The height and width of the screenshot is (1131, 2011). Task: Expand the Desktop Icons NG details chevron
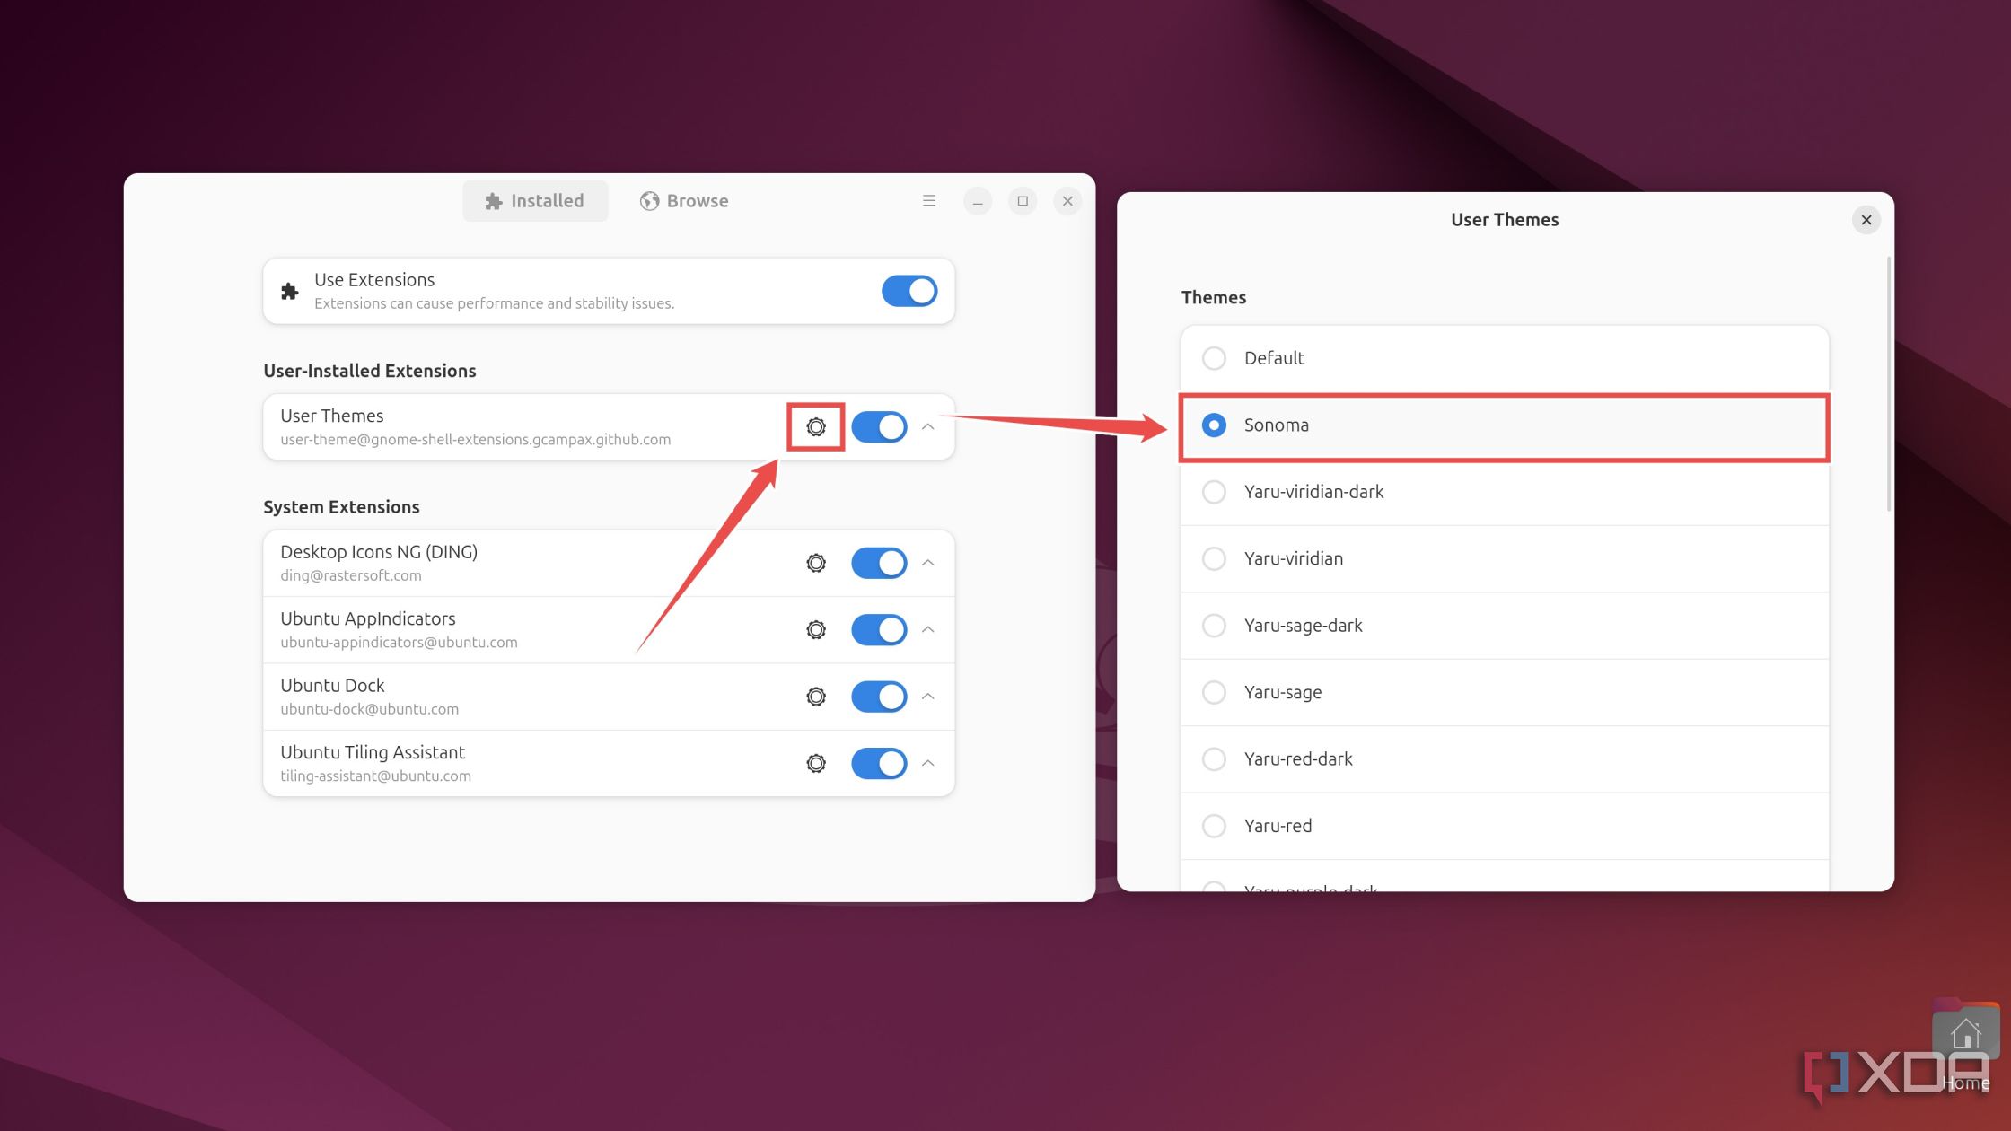(929, 562)
